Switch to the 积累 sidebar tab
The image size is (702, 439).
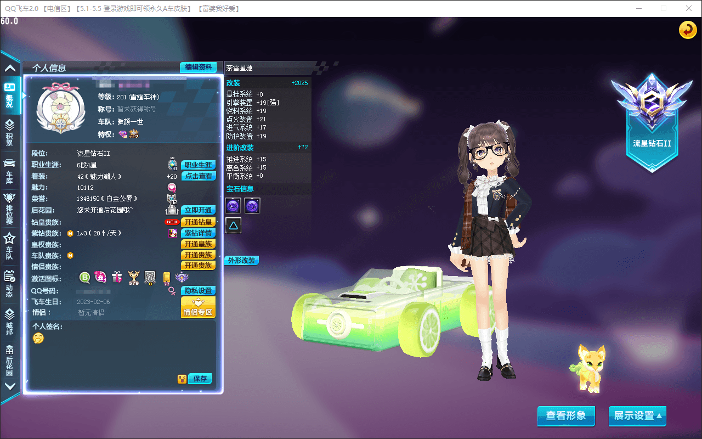click(10, 133)
